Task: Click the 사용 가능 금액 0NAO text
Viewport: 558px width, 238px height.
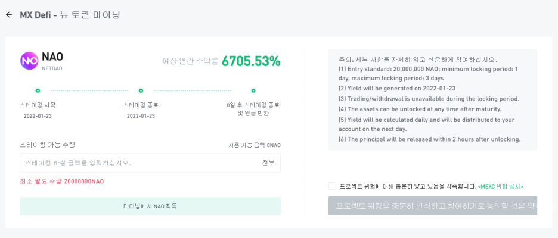Action: (x=255, y=145)
